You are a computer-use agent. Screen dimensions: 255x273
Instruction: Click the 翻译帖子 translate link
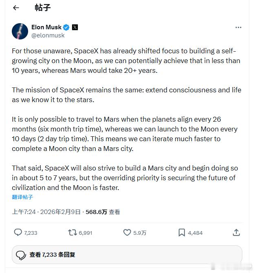(x=22, y=197)
